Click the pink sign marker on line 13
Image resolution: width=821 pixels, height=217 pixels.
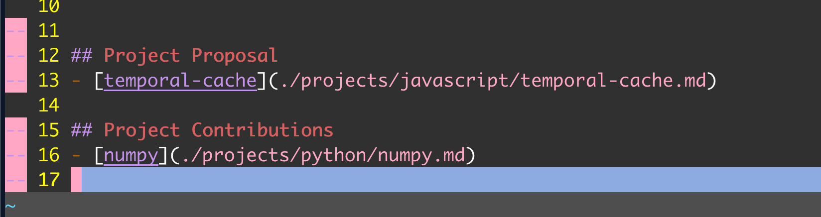click(x=16, y=80)
